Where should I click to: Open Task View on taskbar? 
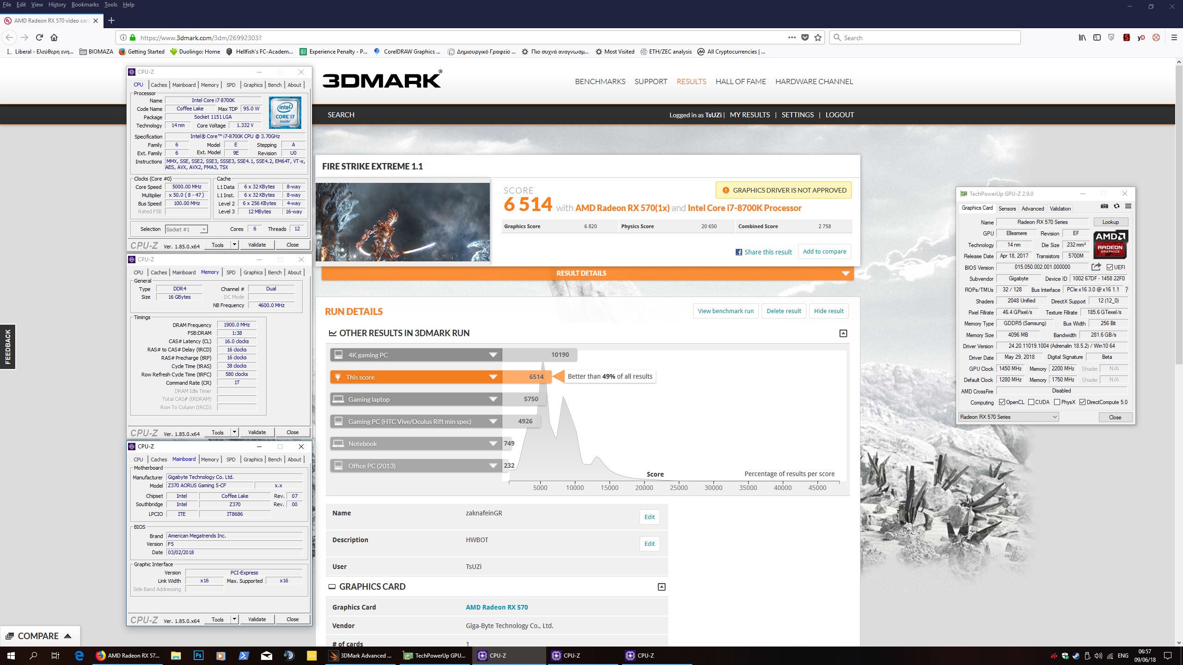(x=55, y=655)
